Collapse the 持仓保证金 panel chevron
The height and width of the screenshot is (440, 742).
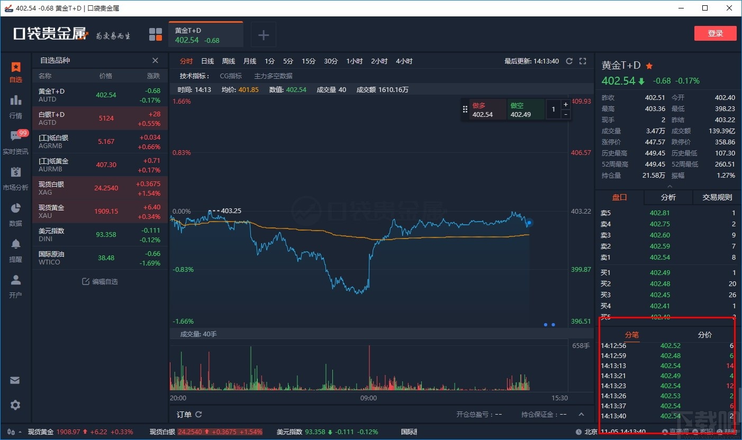(582, 414)
